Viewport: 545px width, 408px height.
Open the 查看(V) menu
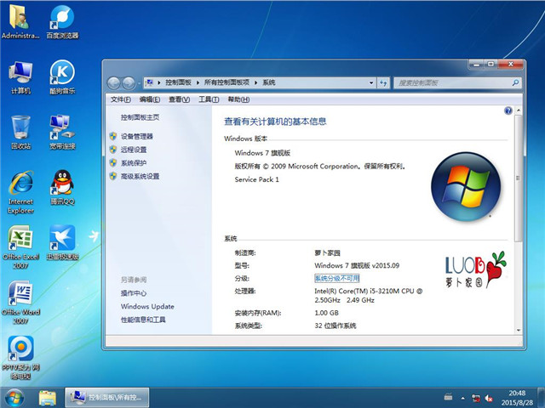point(179,99)
